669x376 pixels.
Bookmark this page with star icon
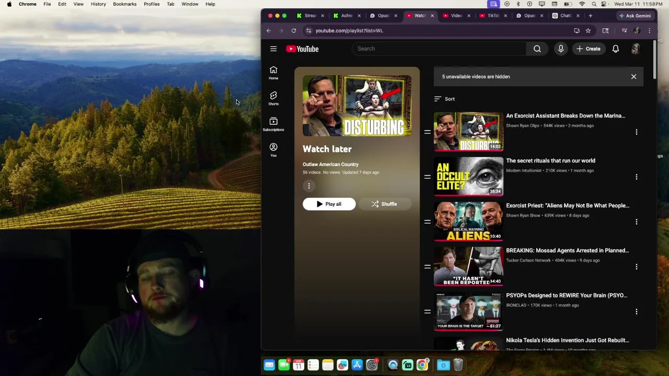(588, 30)
